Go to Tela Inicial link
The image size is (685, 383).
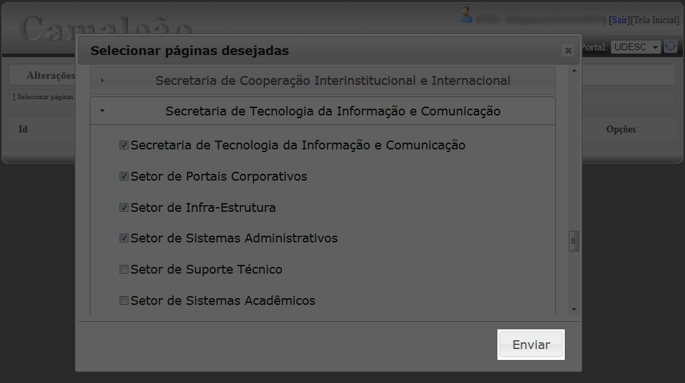click(x=654, y=20)
